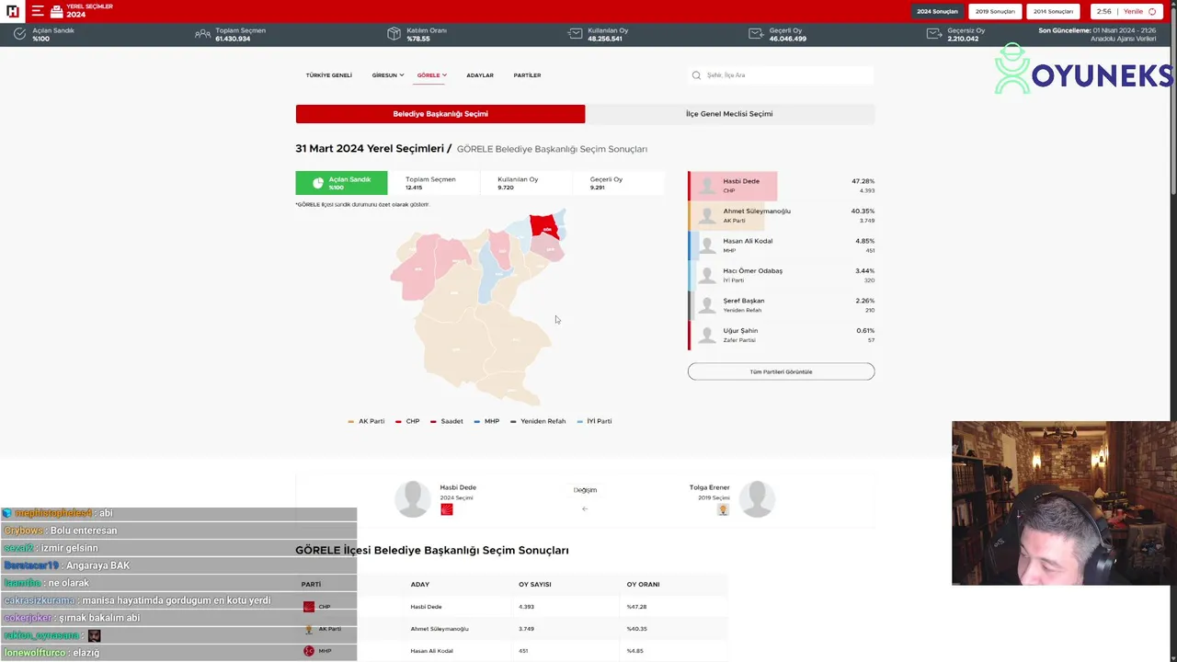Image resolution: width=1177 pixels, height=662 pixels.
Task: Open the TÜRKİYE GENELİ tab
Action: (329, 75)
